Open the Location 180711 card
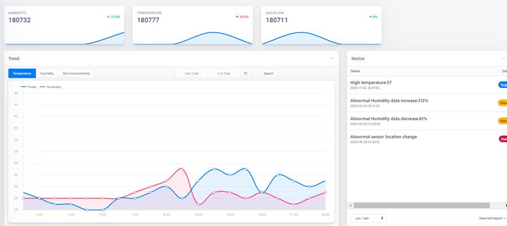 tap(321, 25)
